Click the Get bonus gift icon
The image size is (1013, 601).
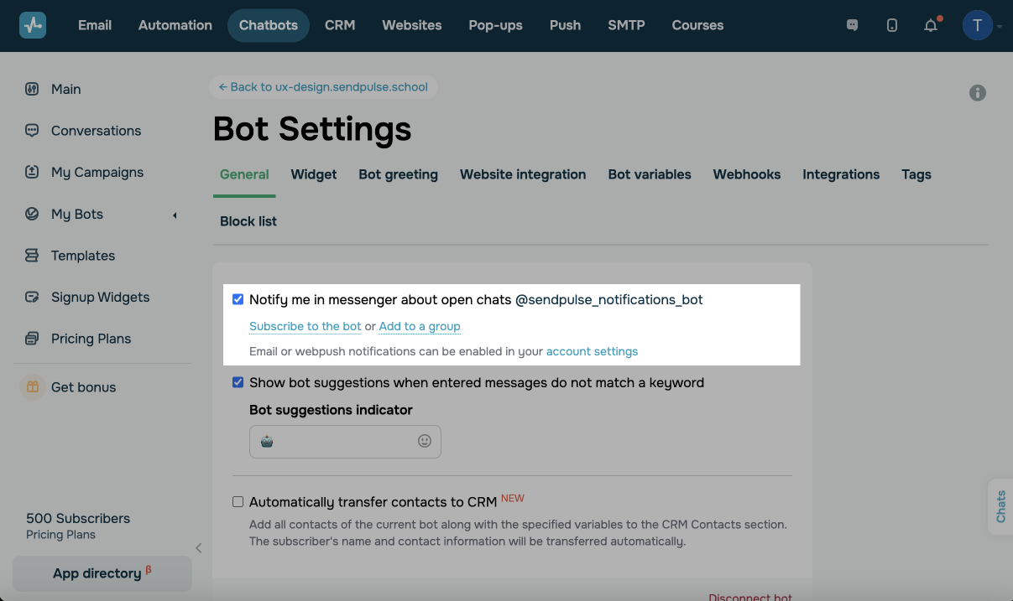(x=33, y=387)
